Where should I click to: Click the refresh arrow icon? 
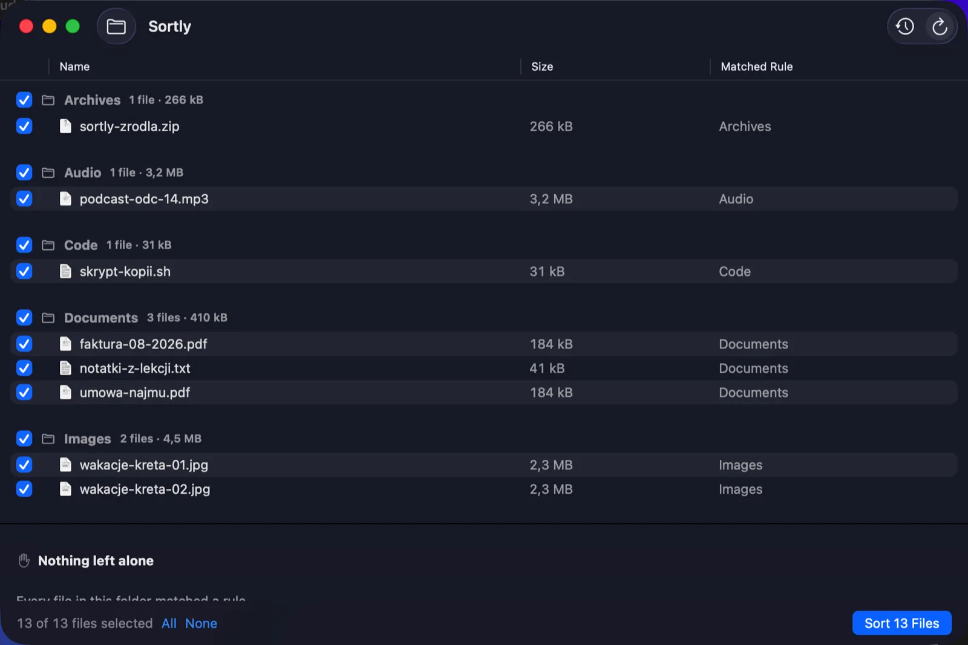coord(940,27)
